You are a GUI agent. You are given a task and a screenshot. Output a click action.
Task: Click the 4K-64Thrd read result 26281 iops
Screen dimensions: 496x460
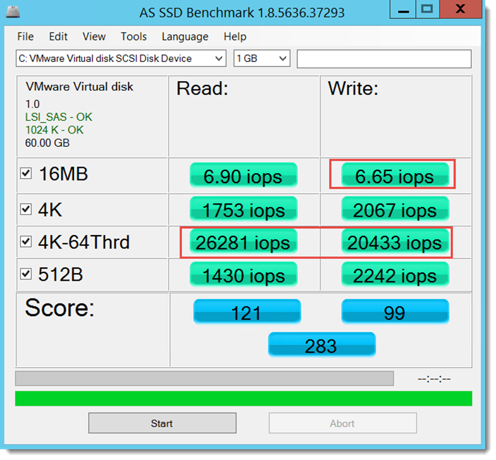click(243, 242)
